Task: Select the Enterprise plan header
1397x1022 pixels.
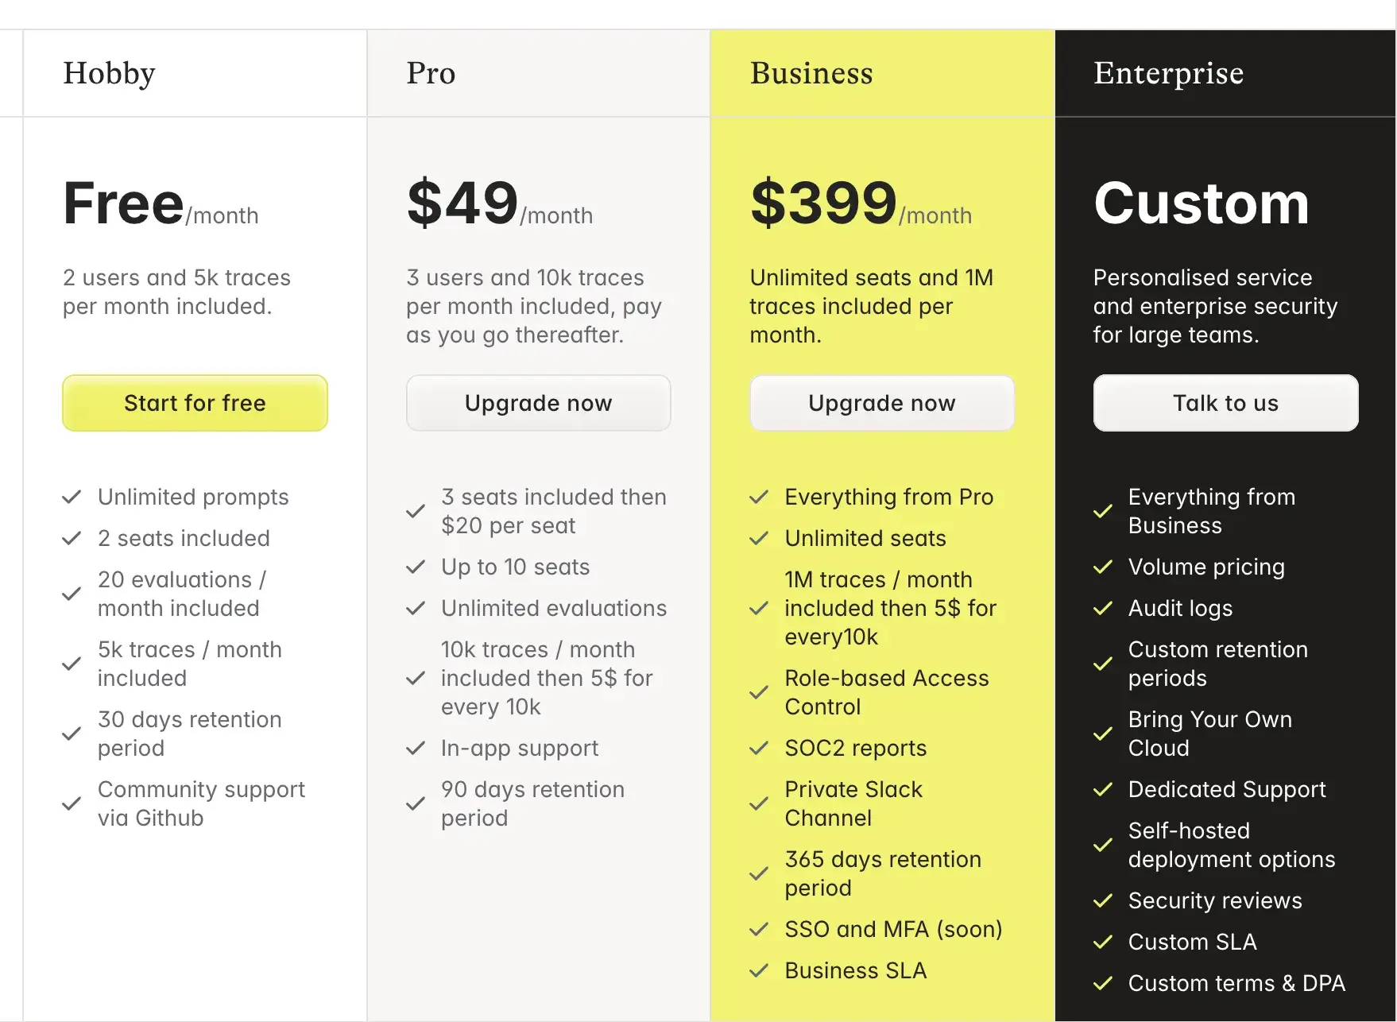Action: (x=1168, y=73)
